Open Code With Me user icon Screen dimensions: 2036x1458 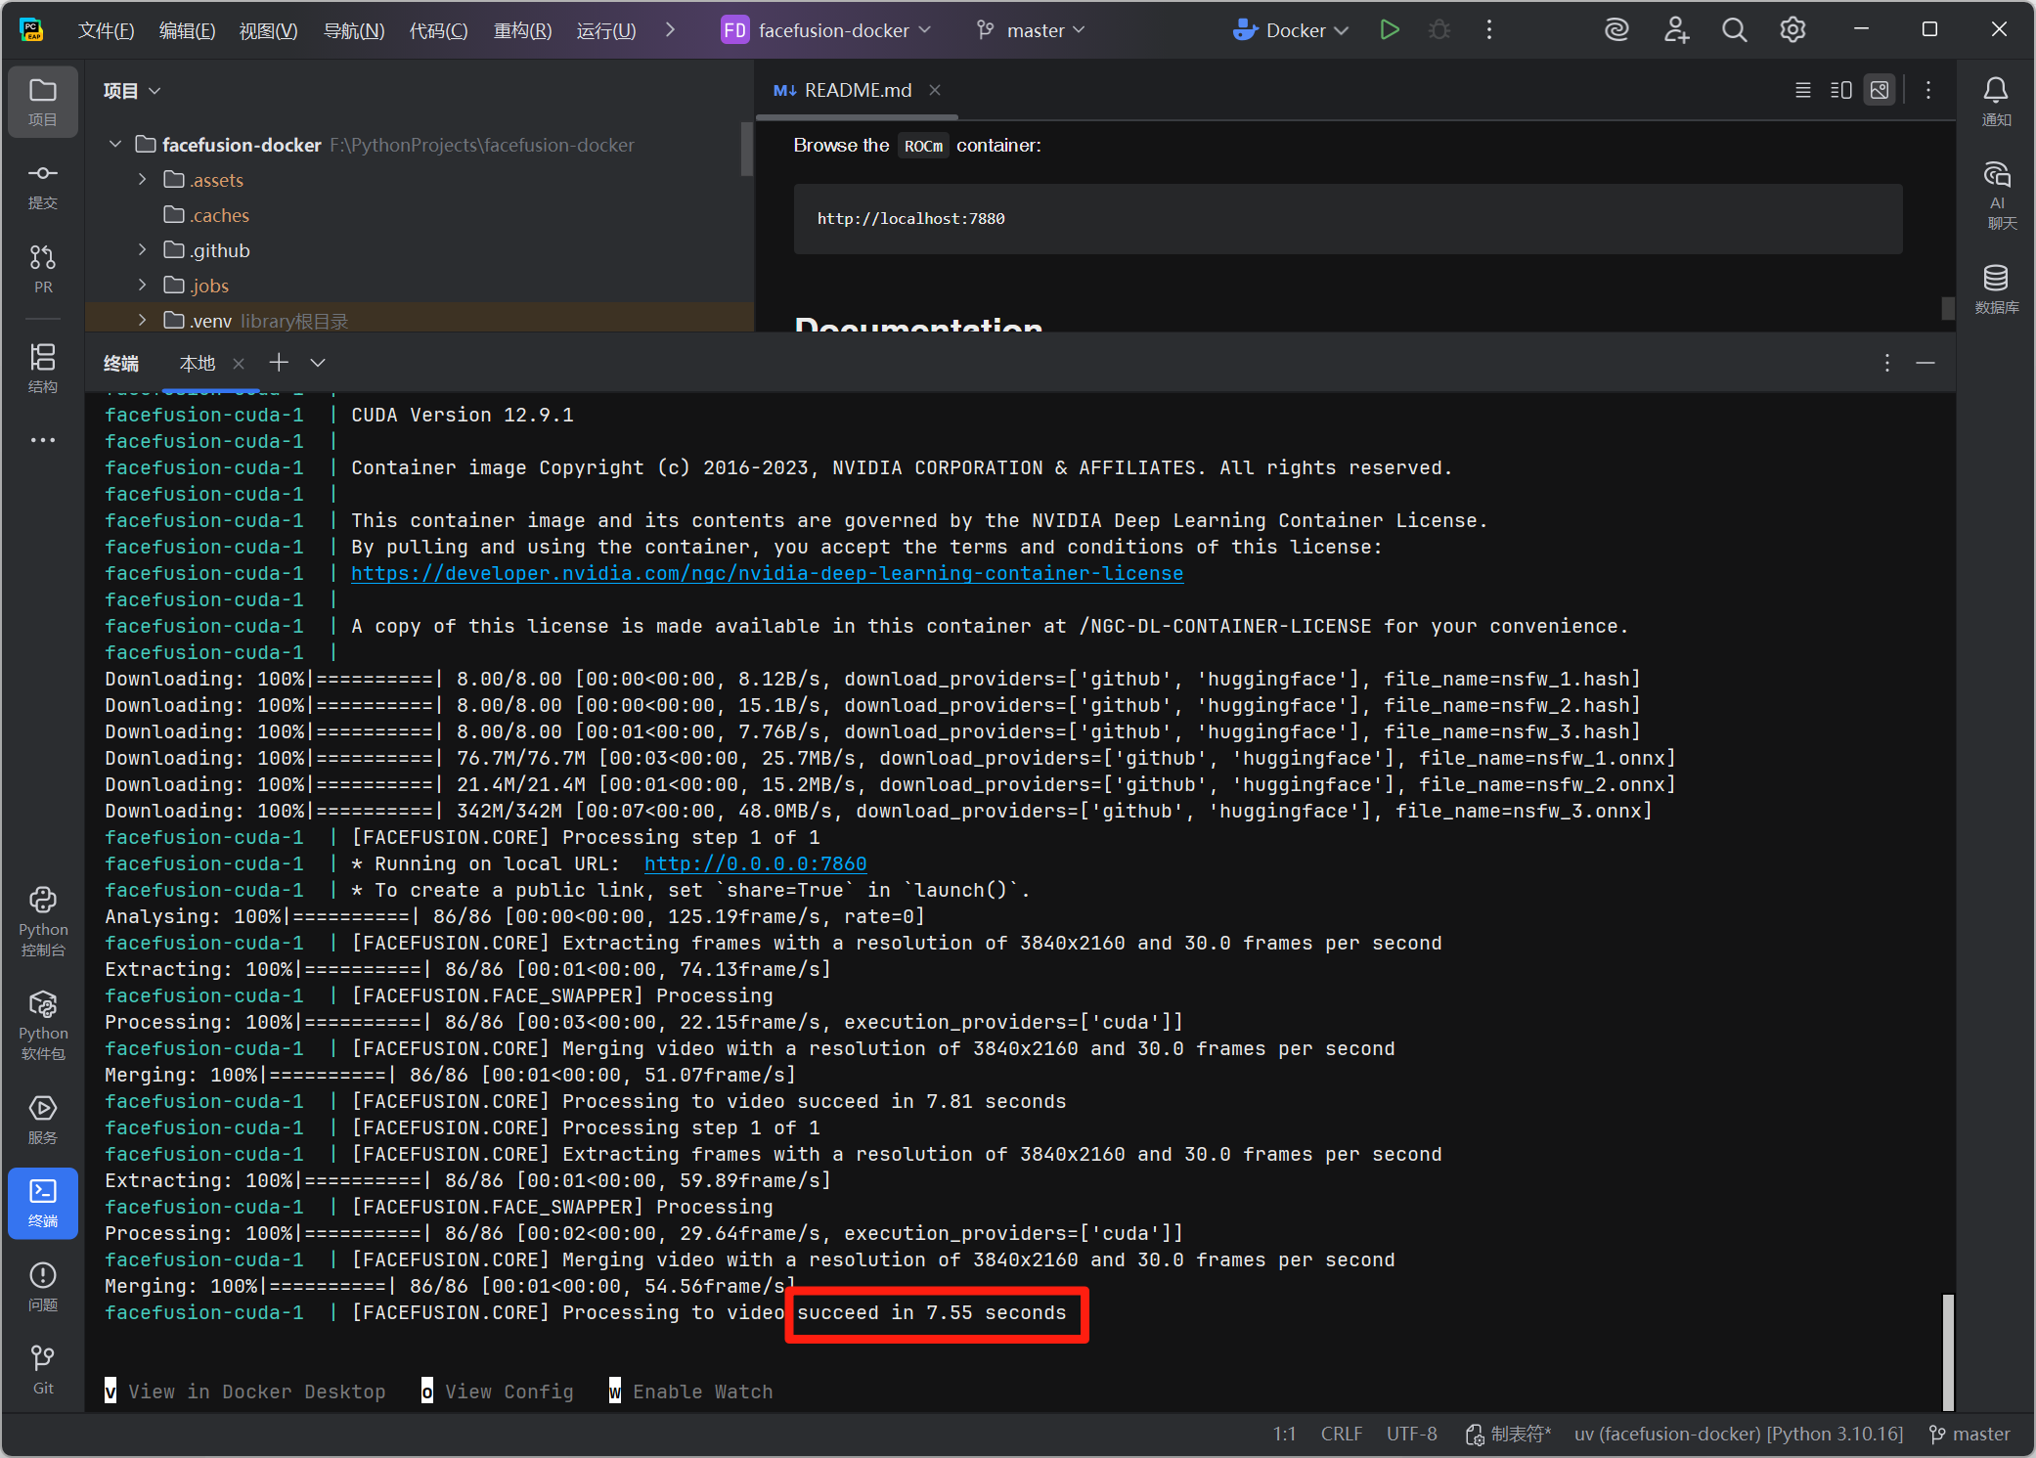1676,30
